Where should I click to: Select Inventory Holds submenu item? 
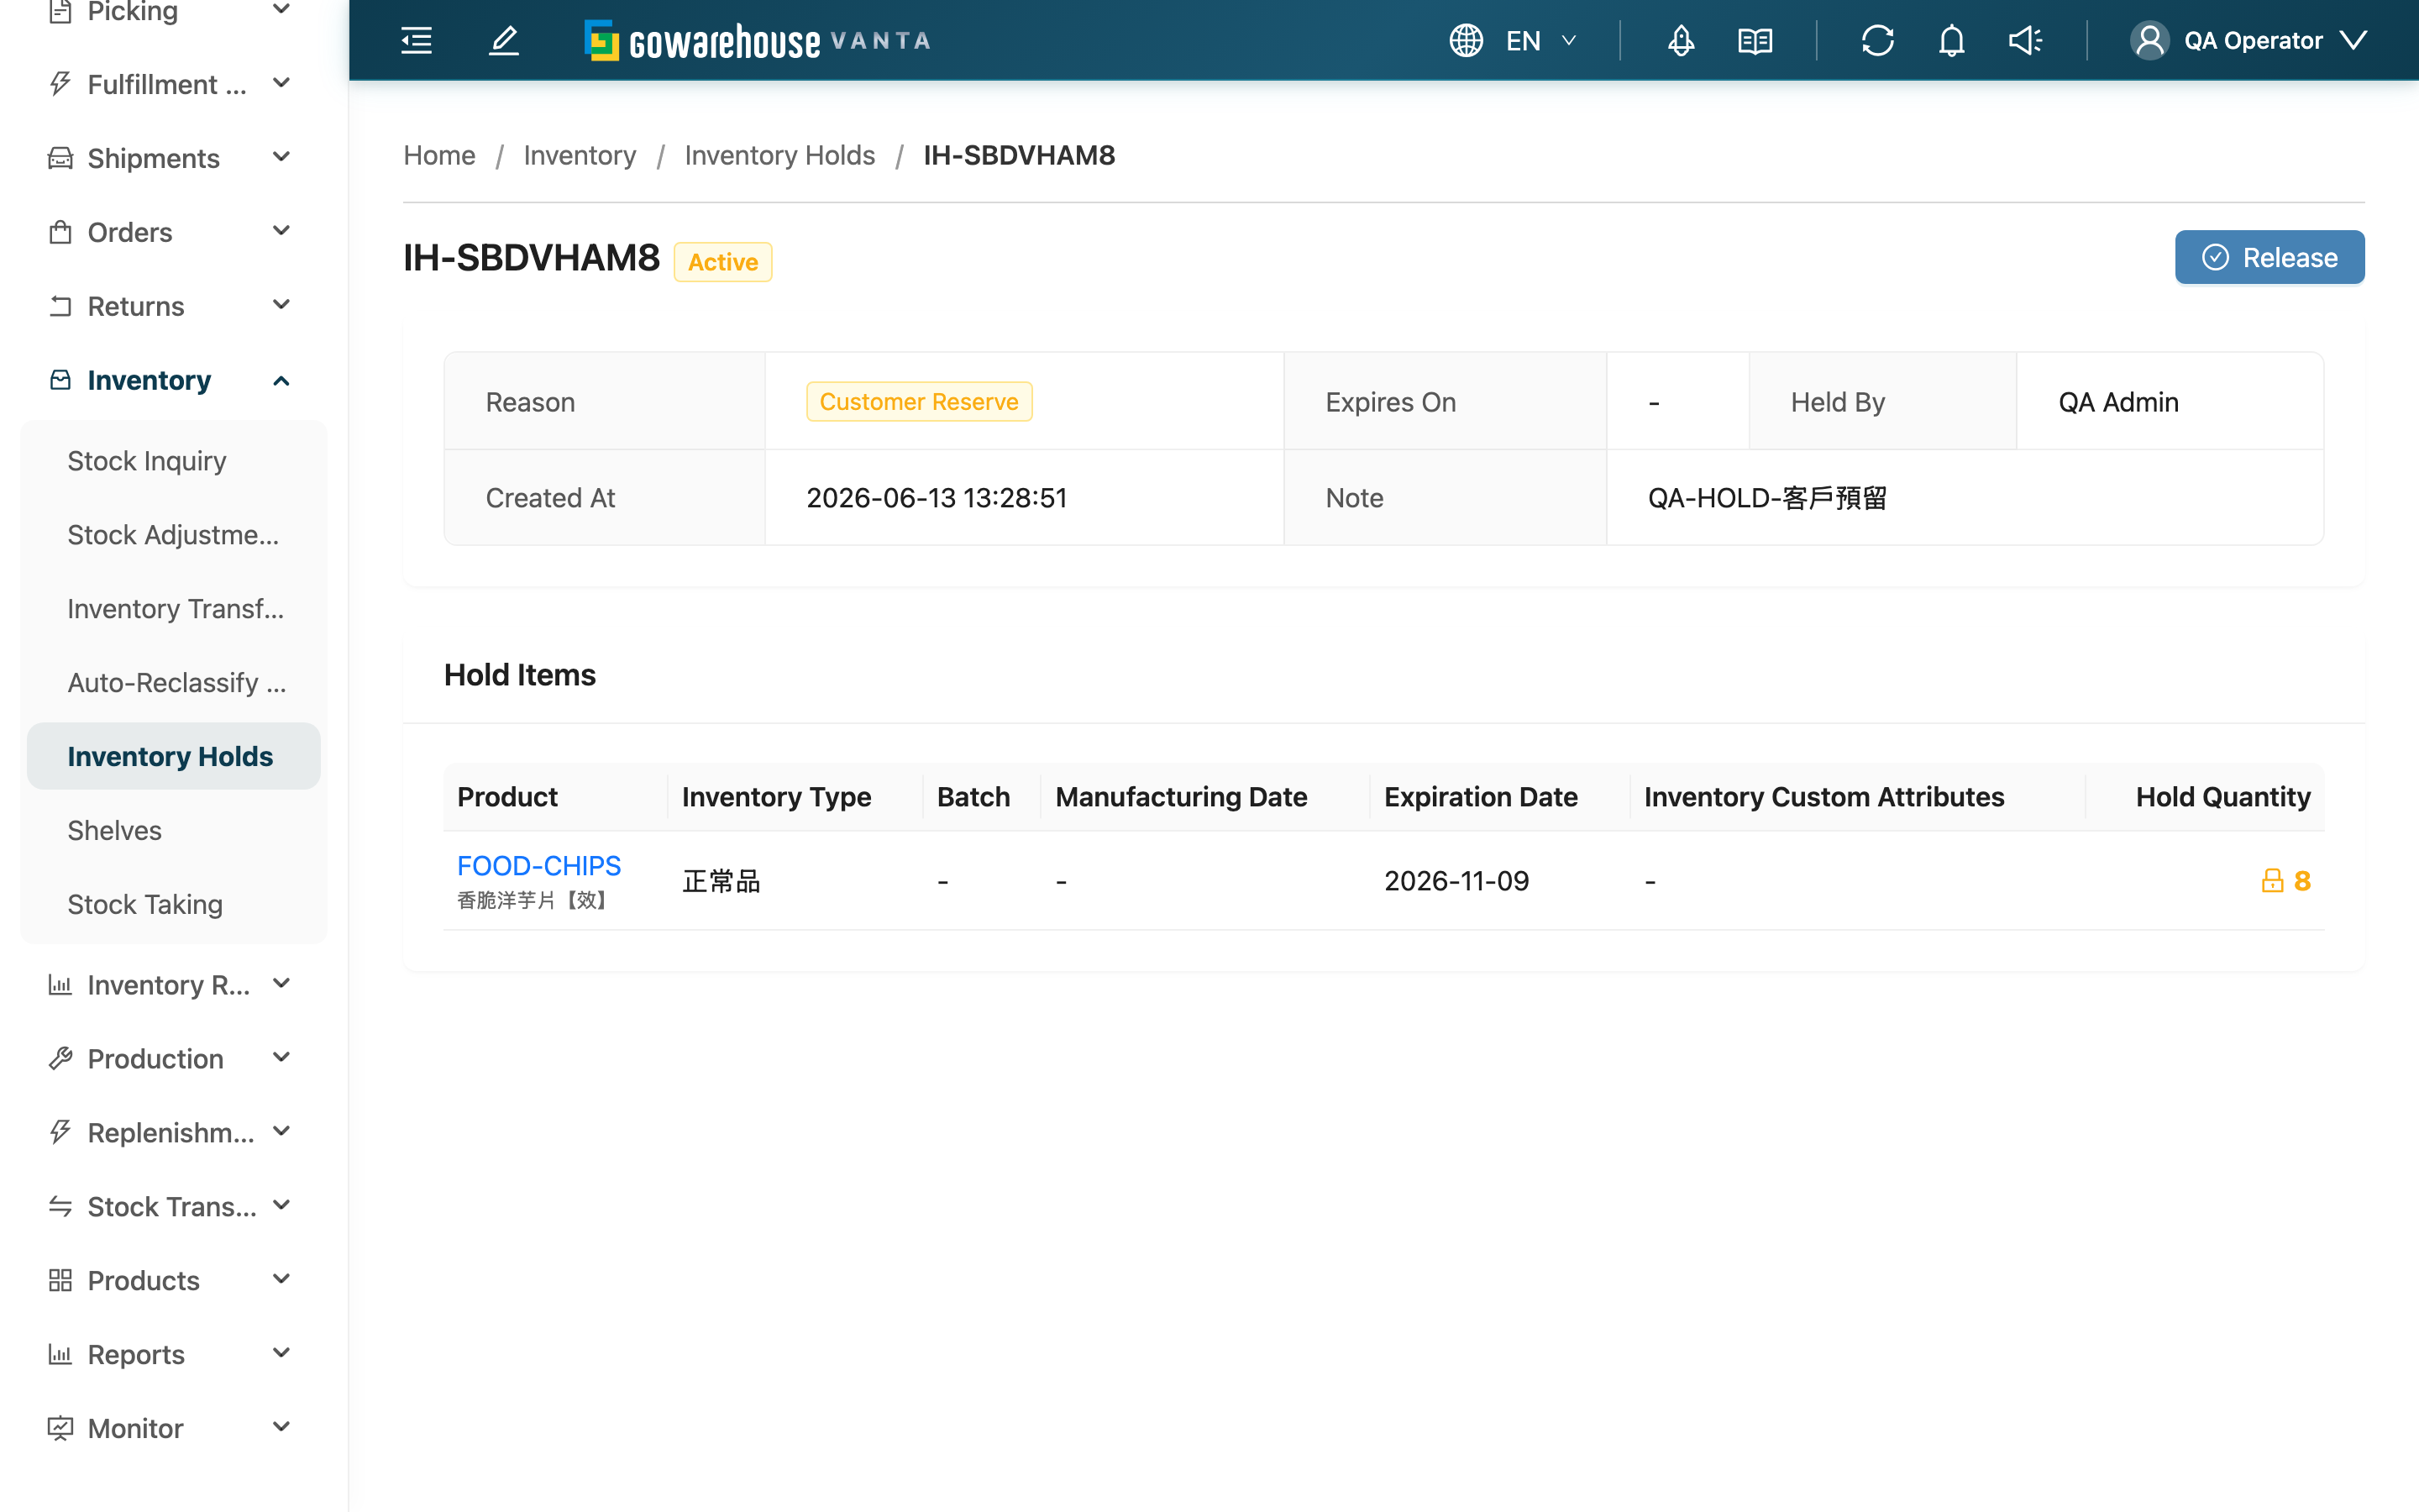(174, 756)
